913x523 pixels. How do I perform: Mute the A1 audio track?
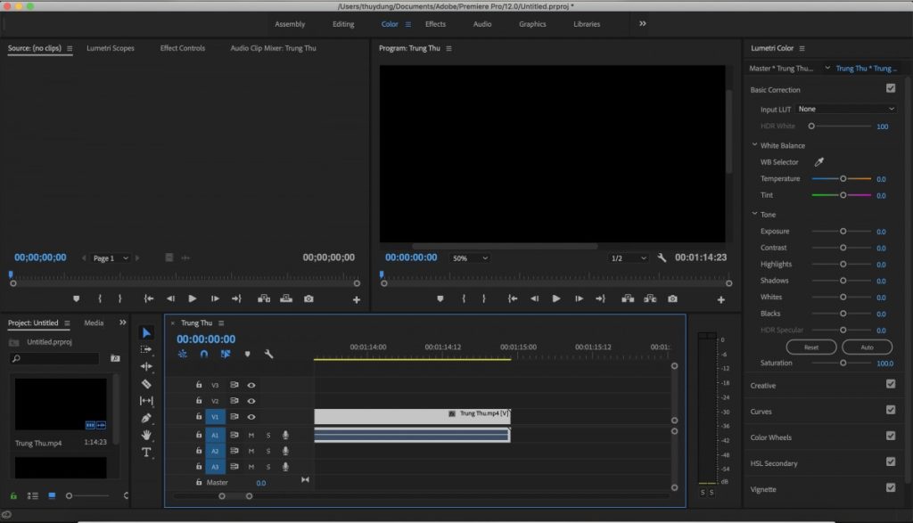pos(251,435)
